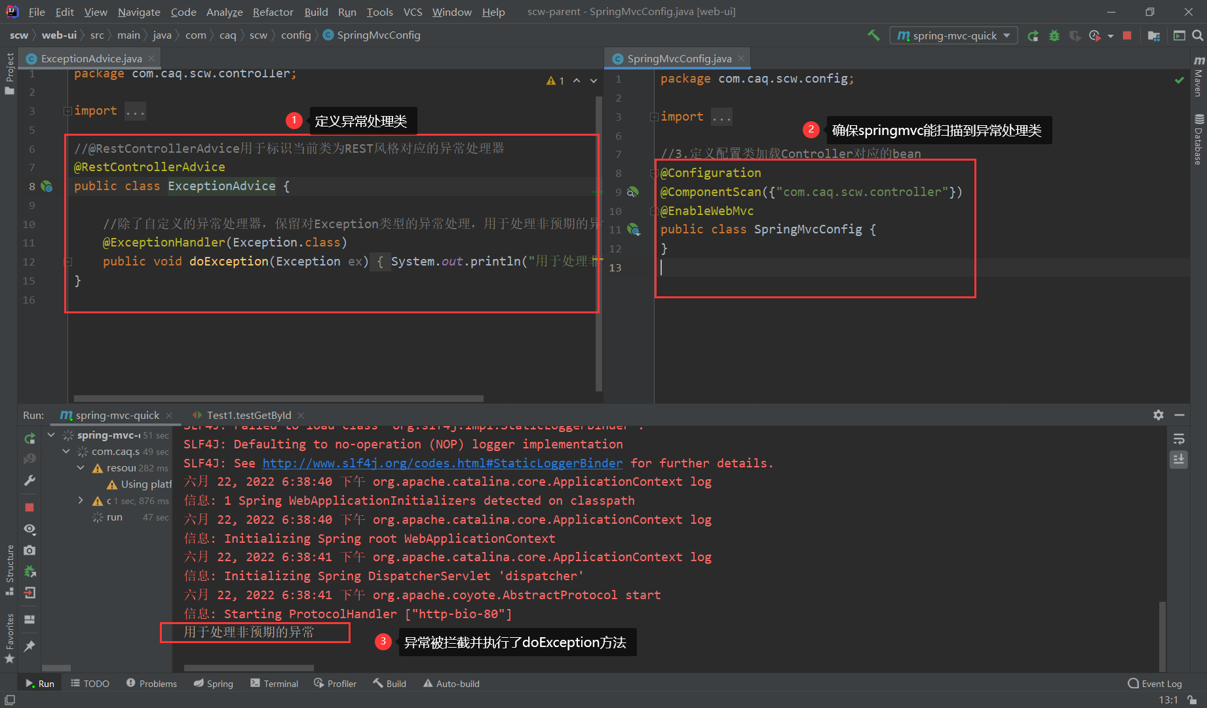Click the ExceptionAdvice editor horizontal scrollbar
The image size is (1207, 708).
[x=278, y=398]
